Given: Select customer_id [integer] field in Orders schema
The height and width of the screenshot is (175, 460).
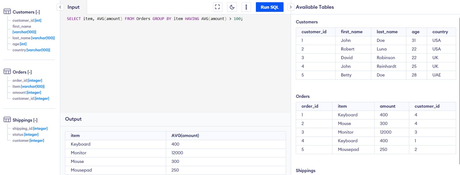Looking at the screenshot, I should [x=31, y=98].
